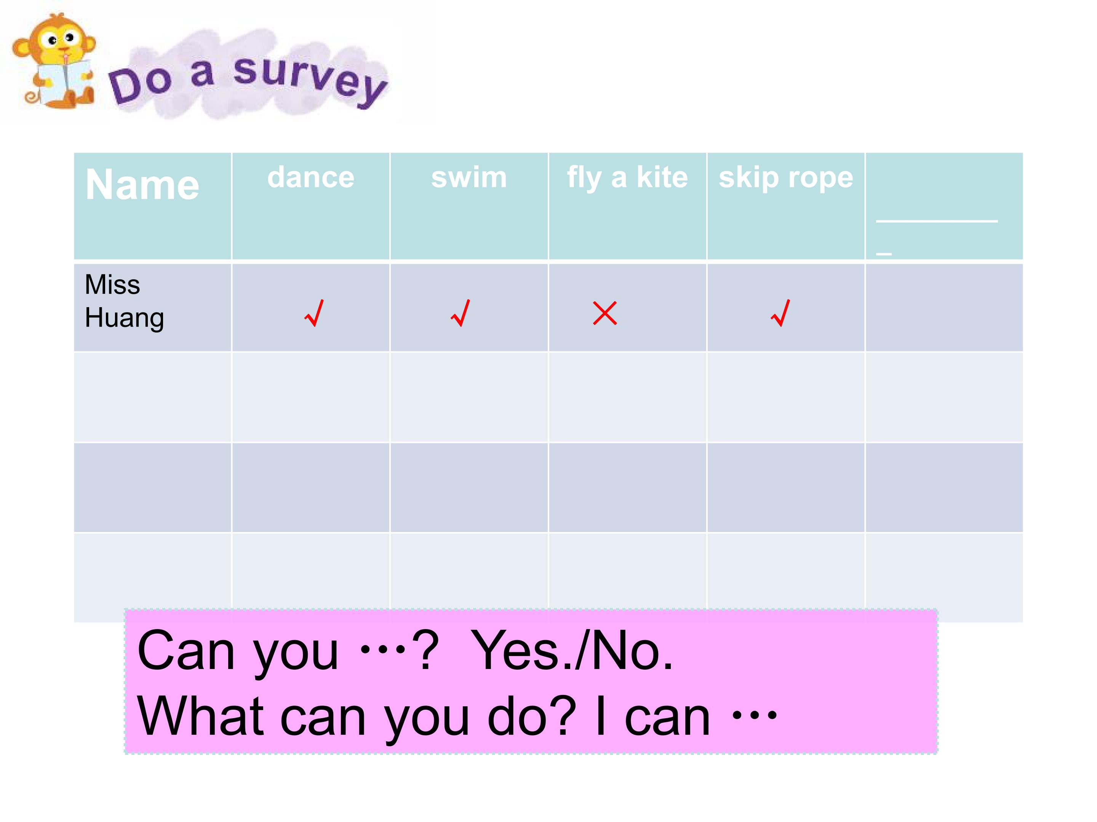Screen dimensions: 1097x822
Task: Click the empty skip rope cell in the third row
Action: [x=786, y=487]
